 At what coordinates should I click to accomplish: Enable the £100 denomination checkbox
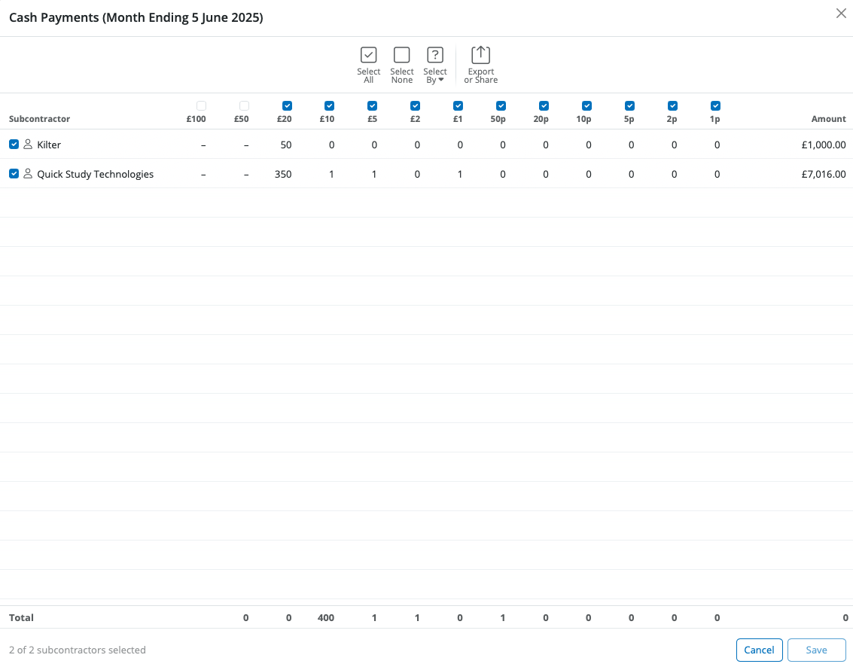(201, 106)
